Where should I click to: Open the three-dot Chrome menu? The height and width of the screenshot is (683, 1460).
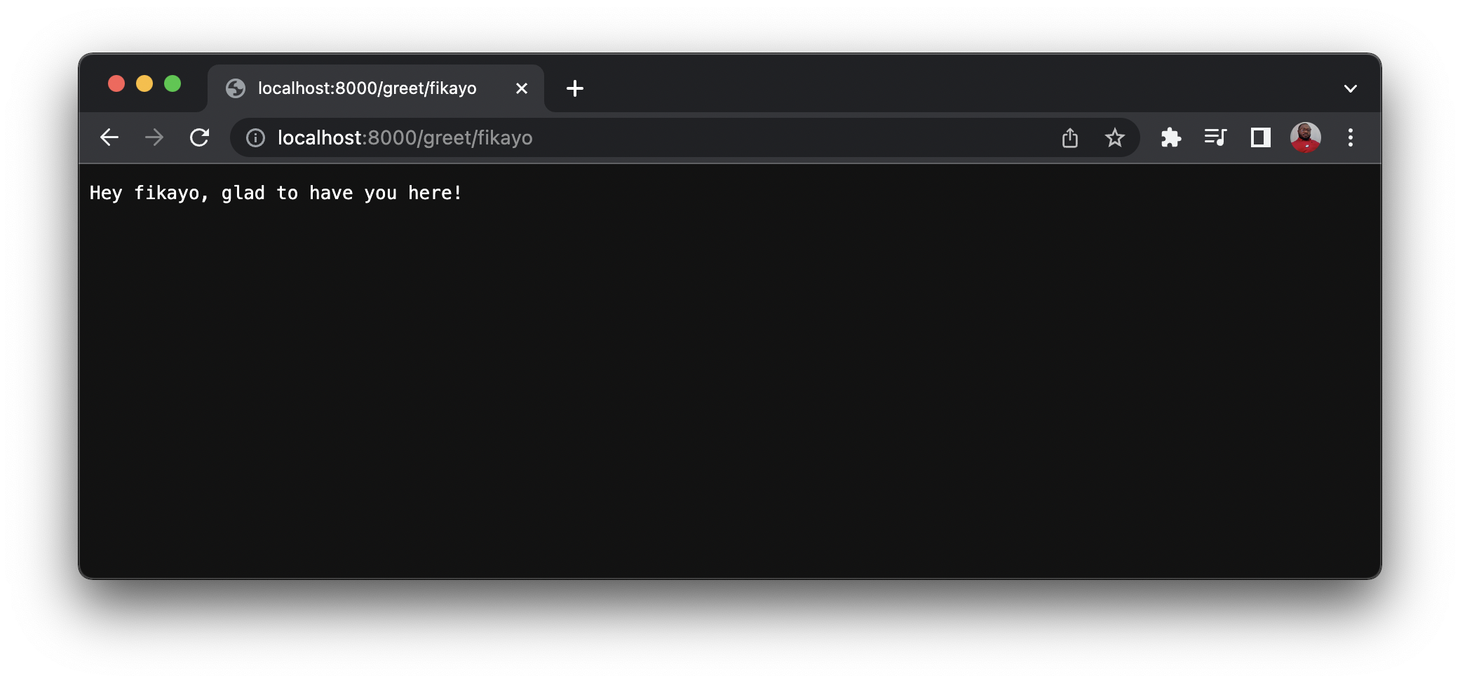1351,137
